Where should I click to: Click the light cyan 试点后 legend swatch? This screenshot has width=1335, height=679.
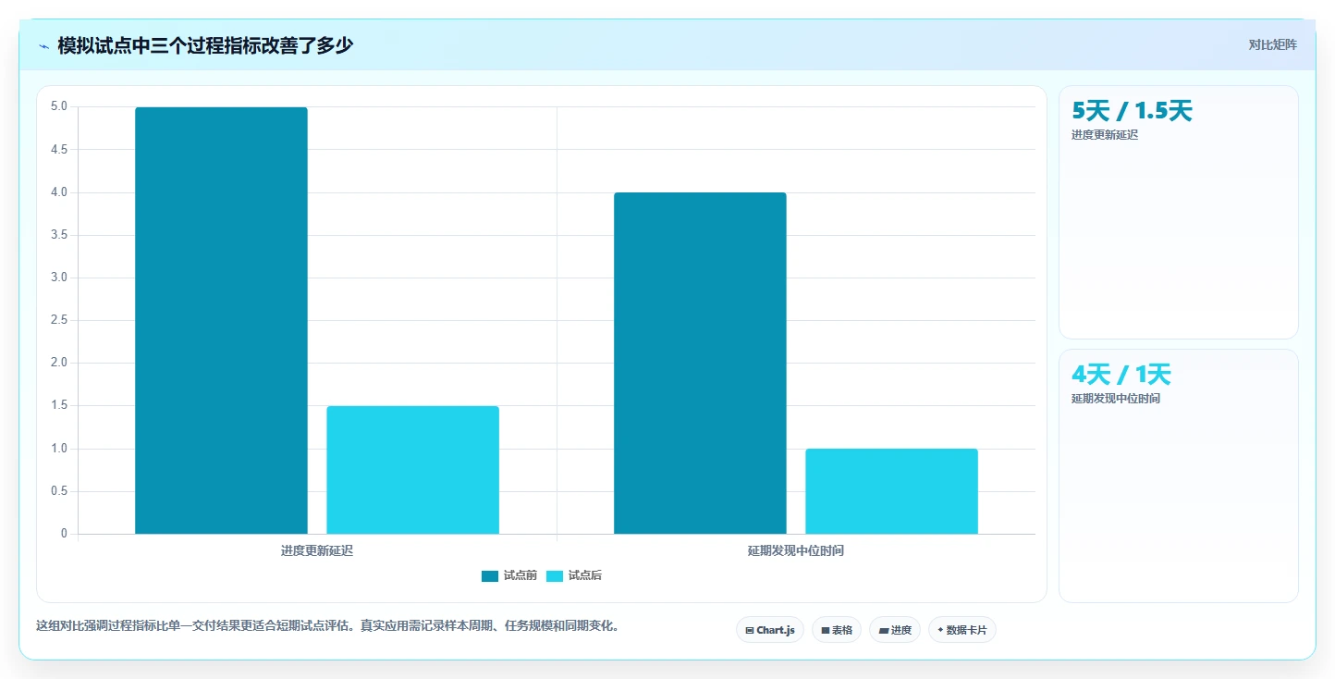coord(555,576)
